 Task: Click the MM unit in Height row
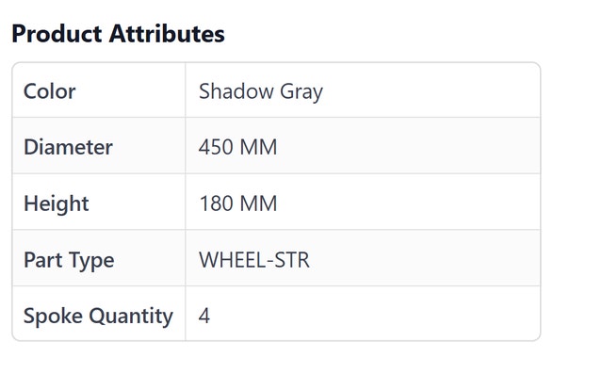[x=258, y=203]
